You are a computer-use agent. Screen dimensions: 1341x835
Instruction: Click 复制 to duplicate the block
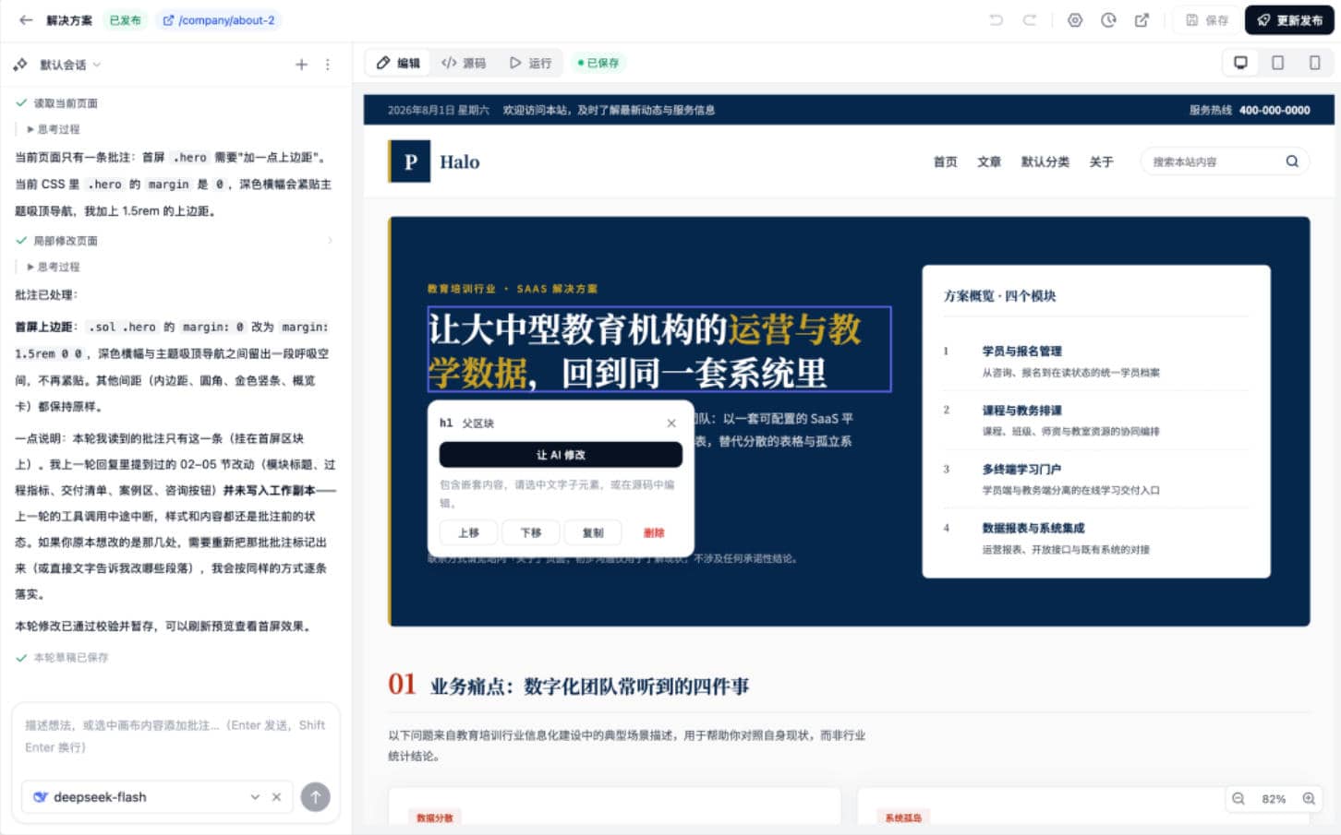pos(593,533)
